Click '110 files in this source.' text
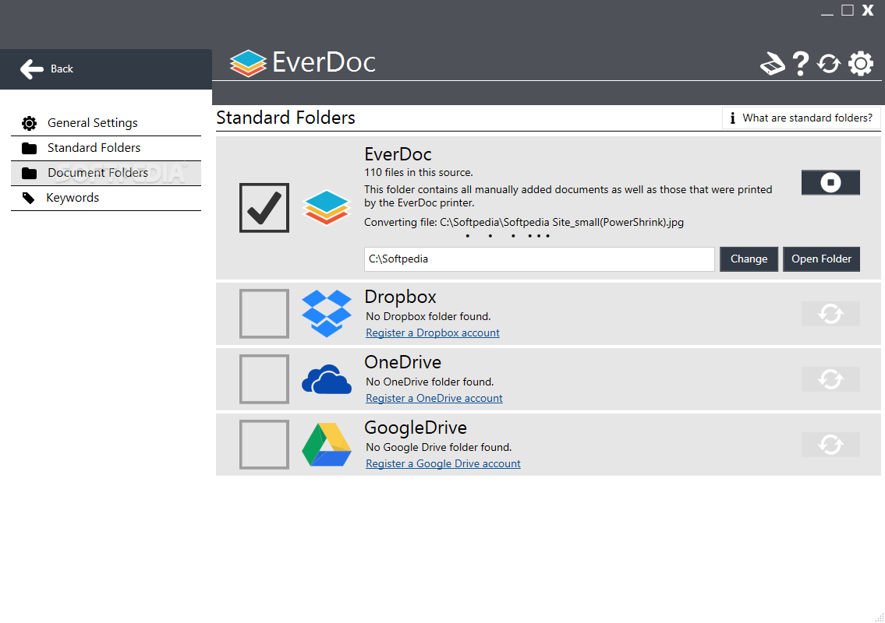Viewport: 885px width, 623px height. (419, 173)
